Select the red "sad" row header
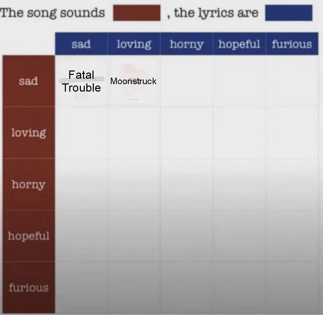This screenshot has height=315, width=323. (28, 81)
